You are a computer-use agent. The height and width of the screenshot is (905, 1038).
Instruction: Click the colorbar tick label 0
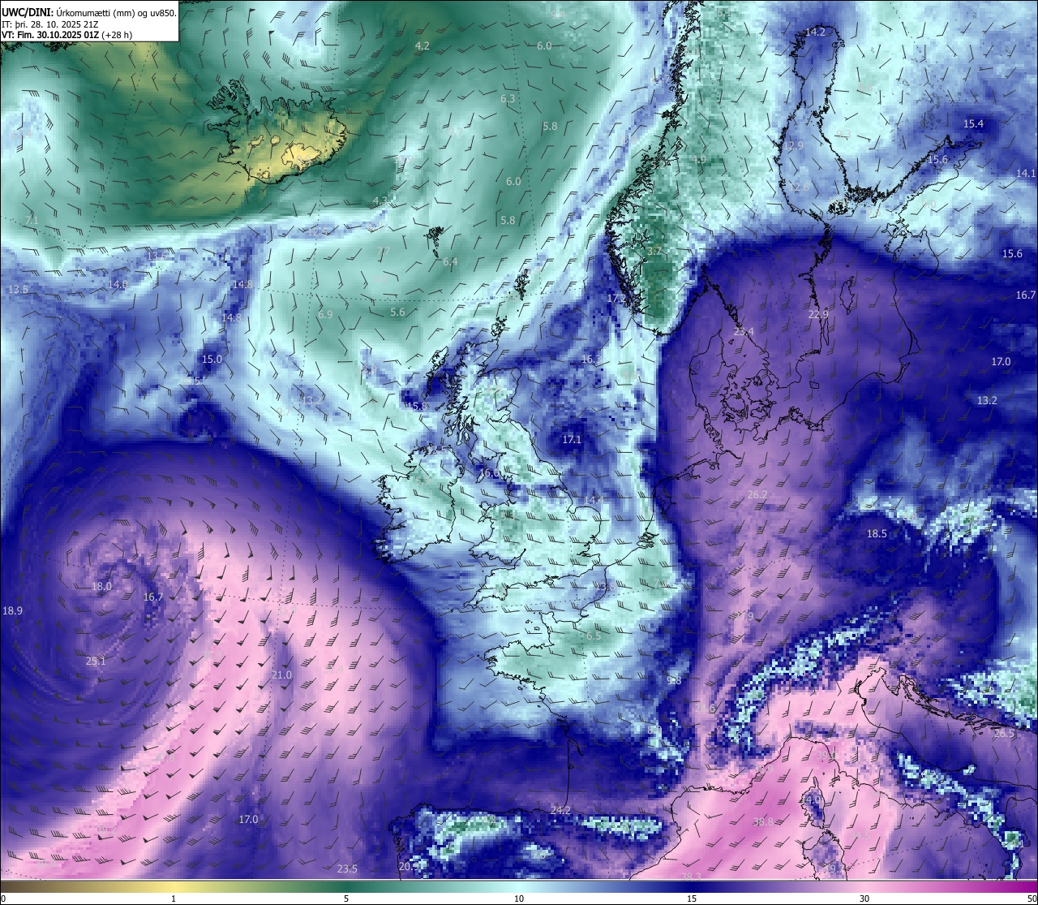[x=3, y=899]
